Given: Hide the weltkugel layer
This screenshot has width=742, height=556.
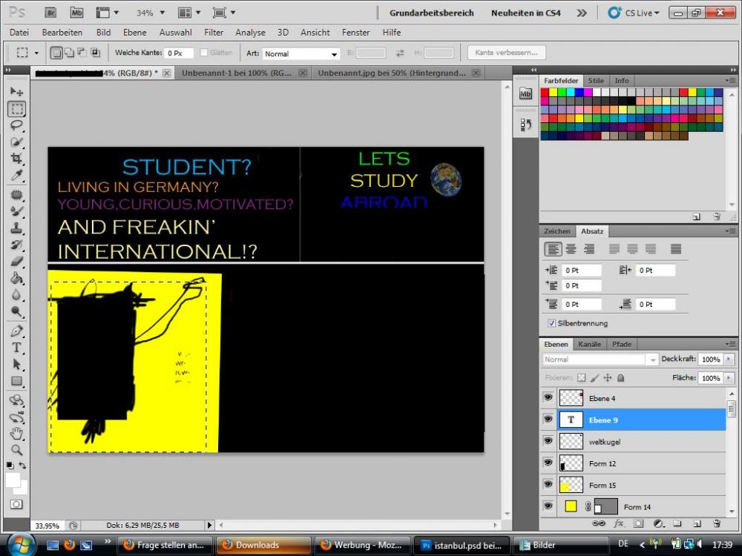Looking at the screenshot, I should pyautogui.click(x=548, y=442).
